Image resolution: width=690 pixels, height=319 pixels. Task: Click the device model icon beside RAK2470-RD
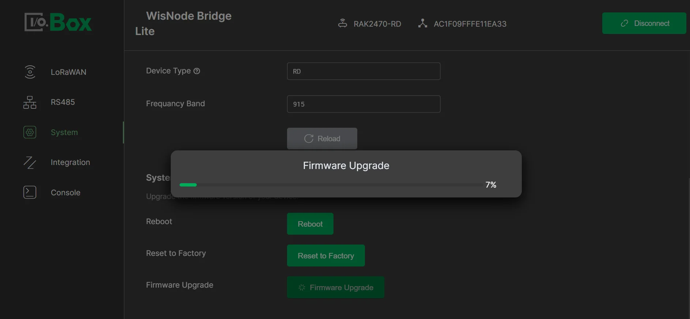click(343, 23)
